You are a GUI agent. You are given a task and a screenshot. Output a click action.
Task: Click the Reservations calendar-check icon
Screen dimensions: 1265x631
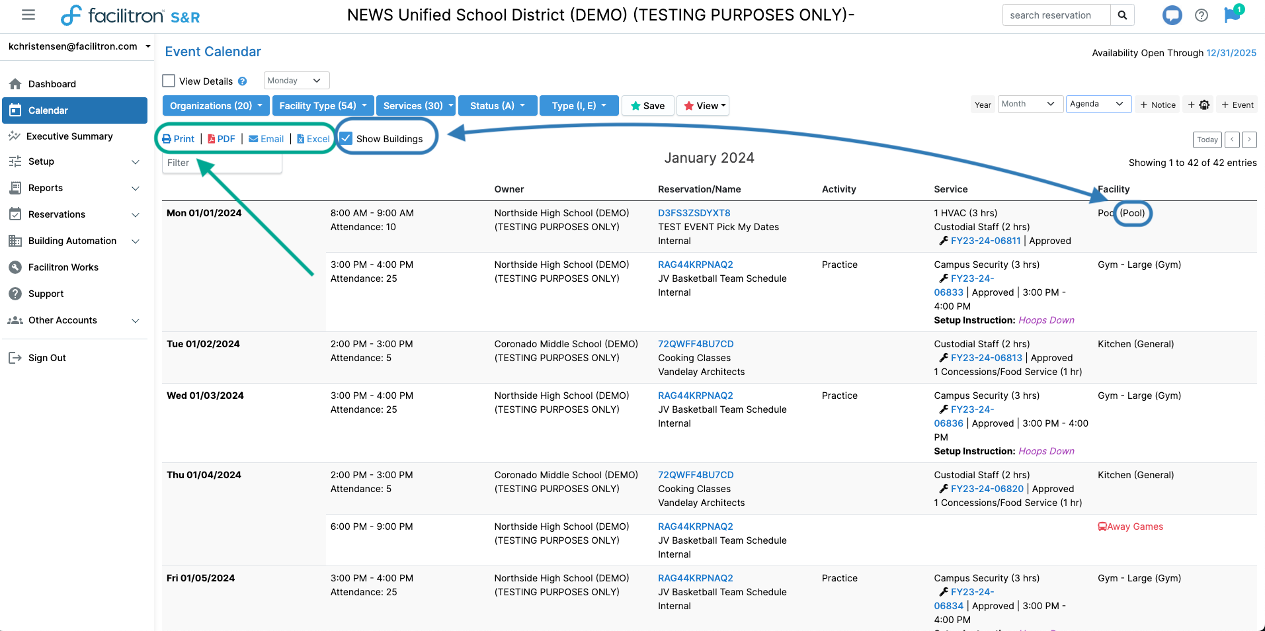(15, 214)
